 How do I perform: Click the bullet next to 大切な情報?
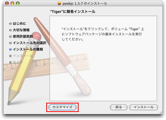[x=10, y=30]
